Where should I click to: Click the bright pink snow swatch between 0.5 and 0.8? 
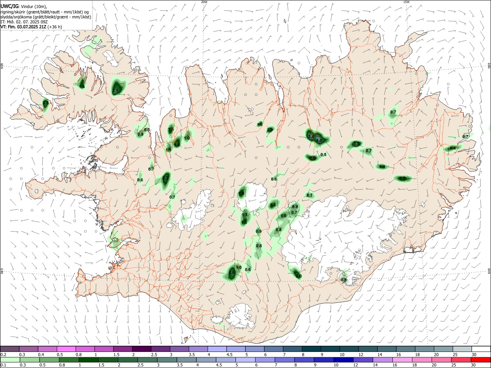66,349
